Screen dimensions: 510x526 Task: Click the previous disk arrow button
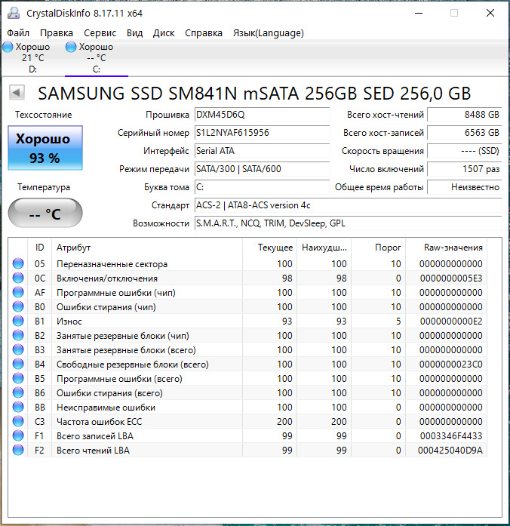(x=17, y=93)
